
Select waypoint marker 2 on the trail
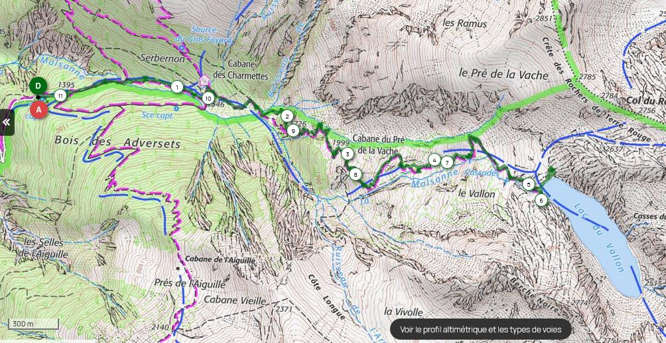pos(287,116)
